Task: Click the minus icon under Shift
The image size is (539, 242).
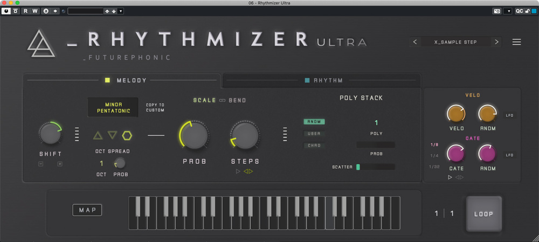Action: click(x=41, y=164)
